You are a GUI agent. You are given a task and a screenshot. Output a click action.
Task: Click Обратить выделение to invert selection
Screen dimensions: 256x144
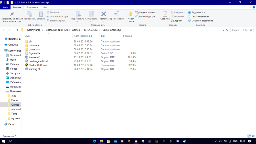coord(200,21)
